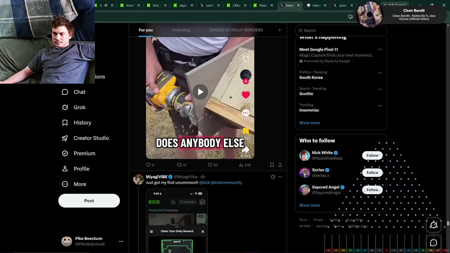Bookmark the drill video post
Screen dimensions: 450x253
tap(272, 165)
